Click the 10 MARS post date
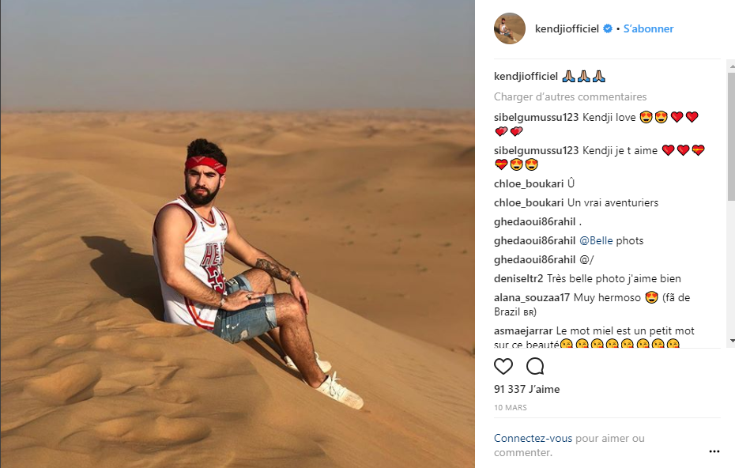The width and height of the screenshot is (735, 468). (x=510, y=407)
